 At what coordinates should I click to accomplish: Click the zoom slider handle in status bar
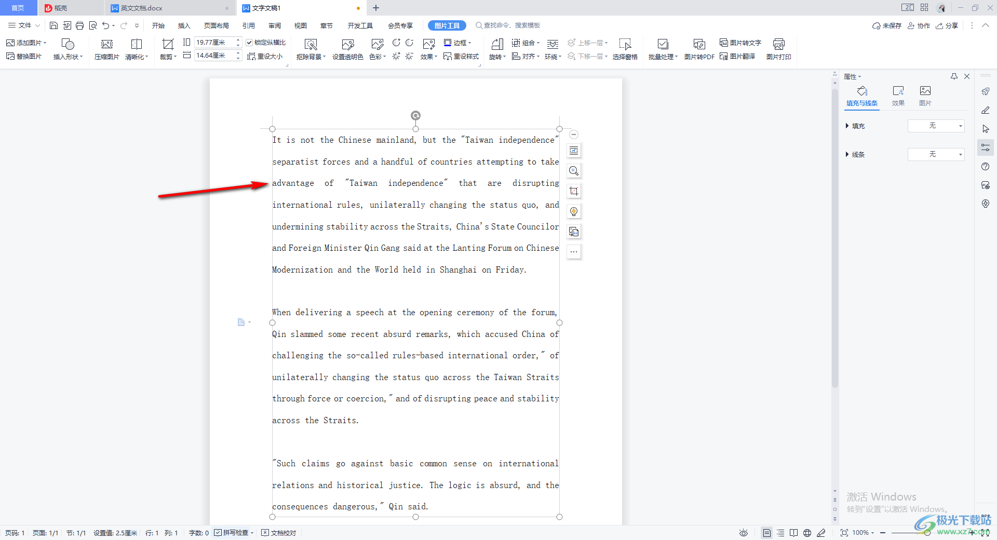(x=927, y=533)
